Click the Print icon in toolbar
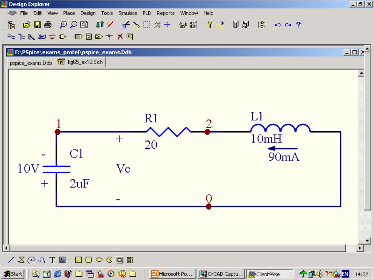Screen dimensions: 374x280 (x=47, y=25)
